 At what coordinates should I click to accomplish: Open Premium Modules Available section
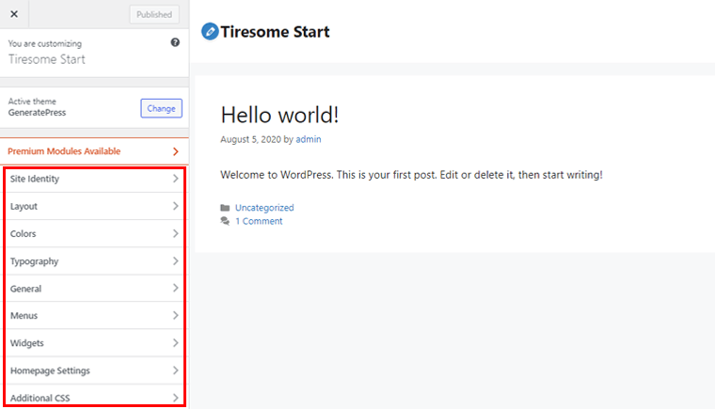pos(94,151)
